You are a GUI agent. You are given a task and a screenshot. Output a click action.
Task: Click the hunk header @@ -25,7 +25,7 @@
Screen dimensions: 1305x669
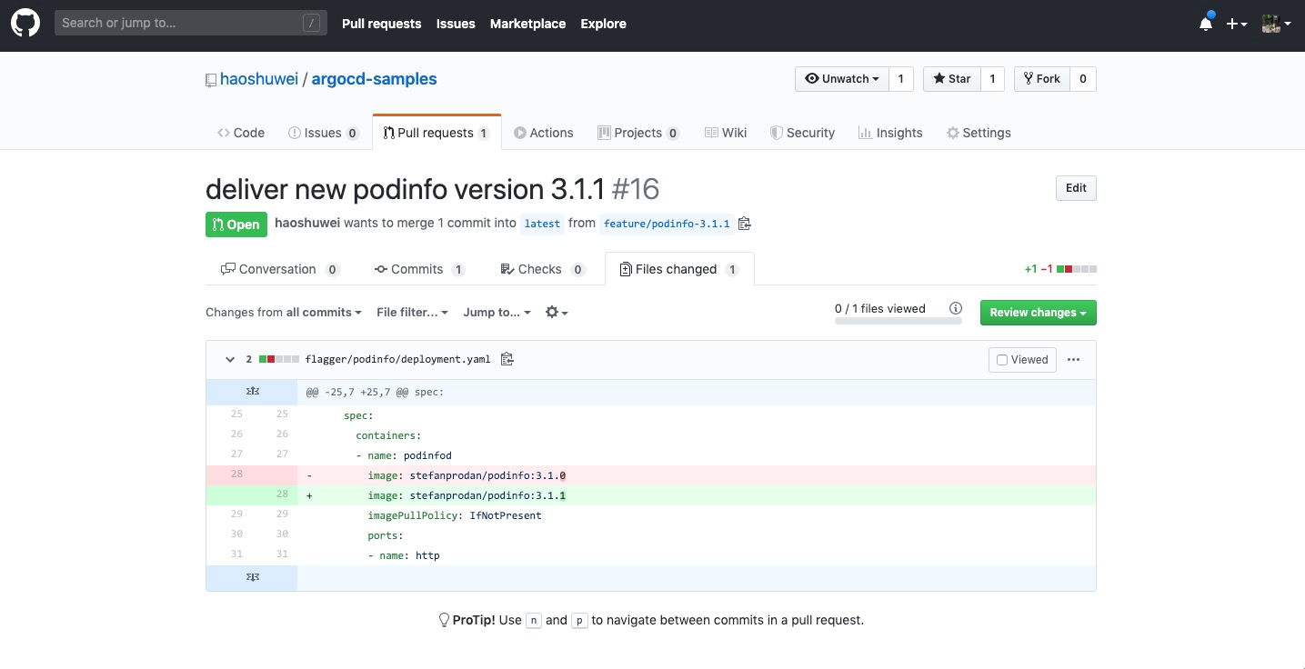tap(375, 393)
